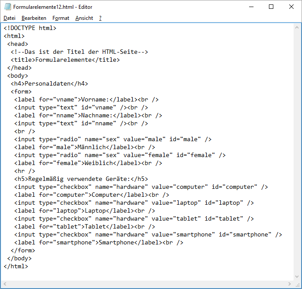Screen dimensions: 302x289
Task: Click the label line 'Tablet'
Action: click(85, 227)
